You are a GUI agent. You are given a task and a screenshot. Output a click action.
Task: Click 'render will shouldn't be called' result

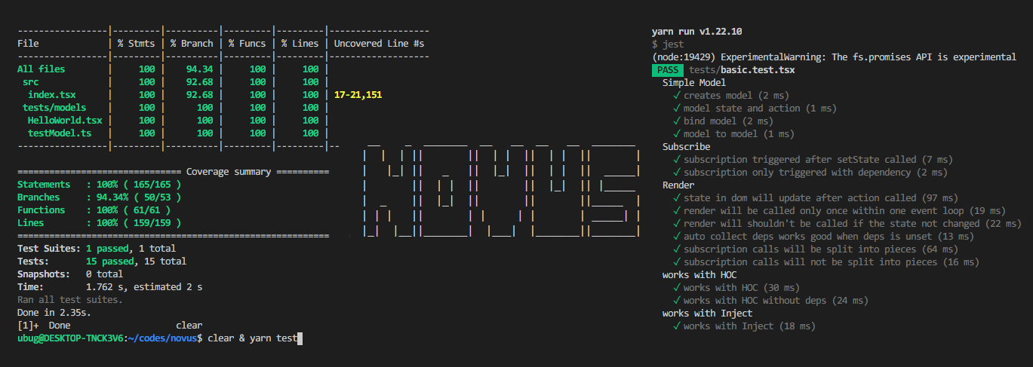847,224
